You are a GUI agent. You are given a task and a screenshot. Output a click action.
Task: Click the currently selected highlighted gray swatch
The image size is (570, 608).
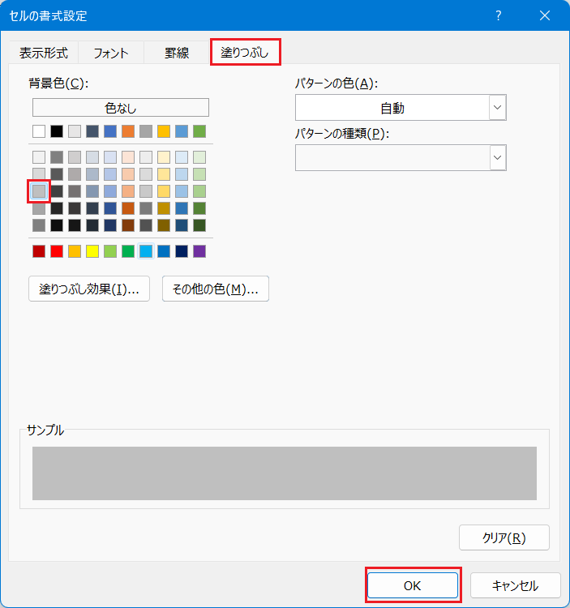click(39, 191)
